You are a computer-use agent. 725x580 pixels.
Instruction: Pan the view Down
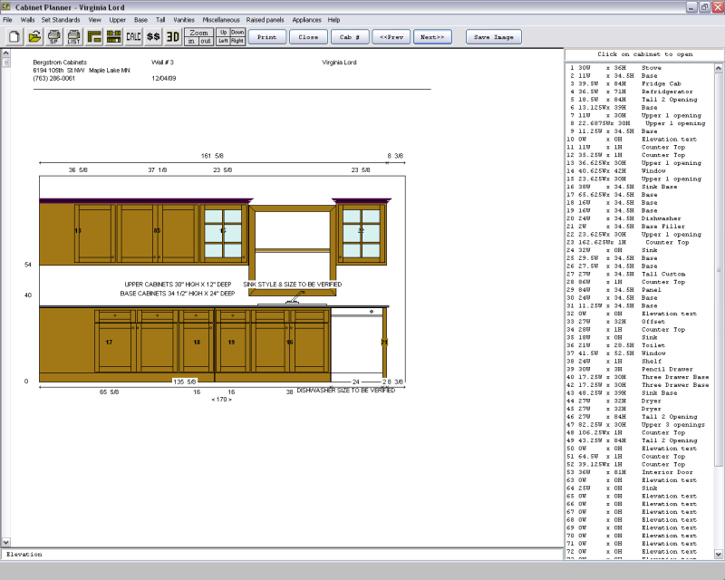237,33
